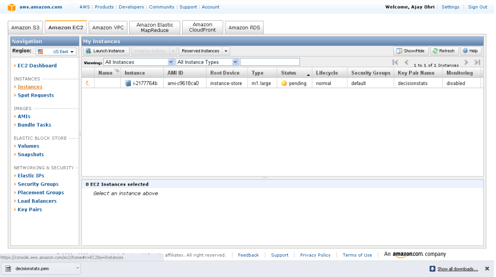Close the downloads bar
The width and height of the screenshot is (496, 277).
click(487, 269)
